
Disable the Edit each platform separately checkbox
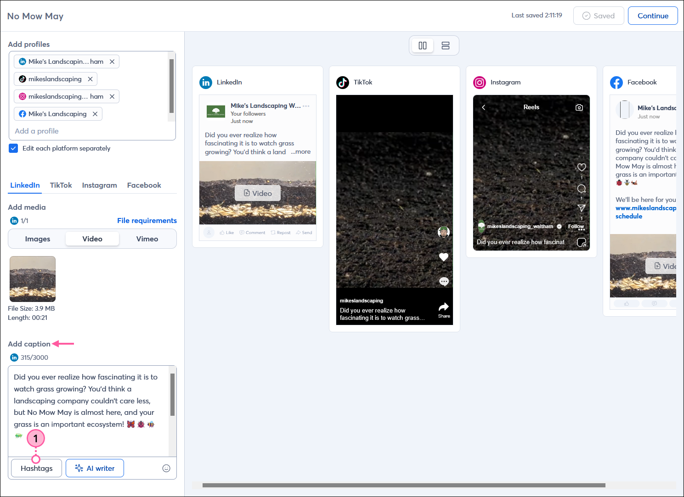point(13,148)
